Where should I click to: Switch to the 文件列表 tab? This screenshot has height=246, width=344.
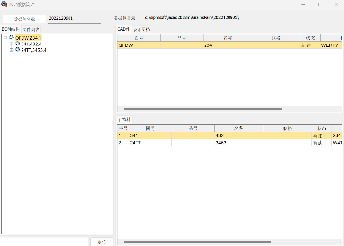(31, 30)
